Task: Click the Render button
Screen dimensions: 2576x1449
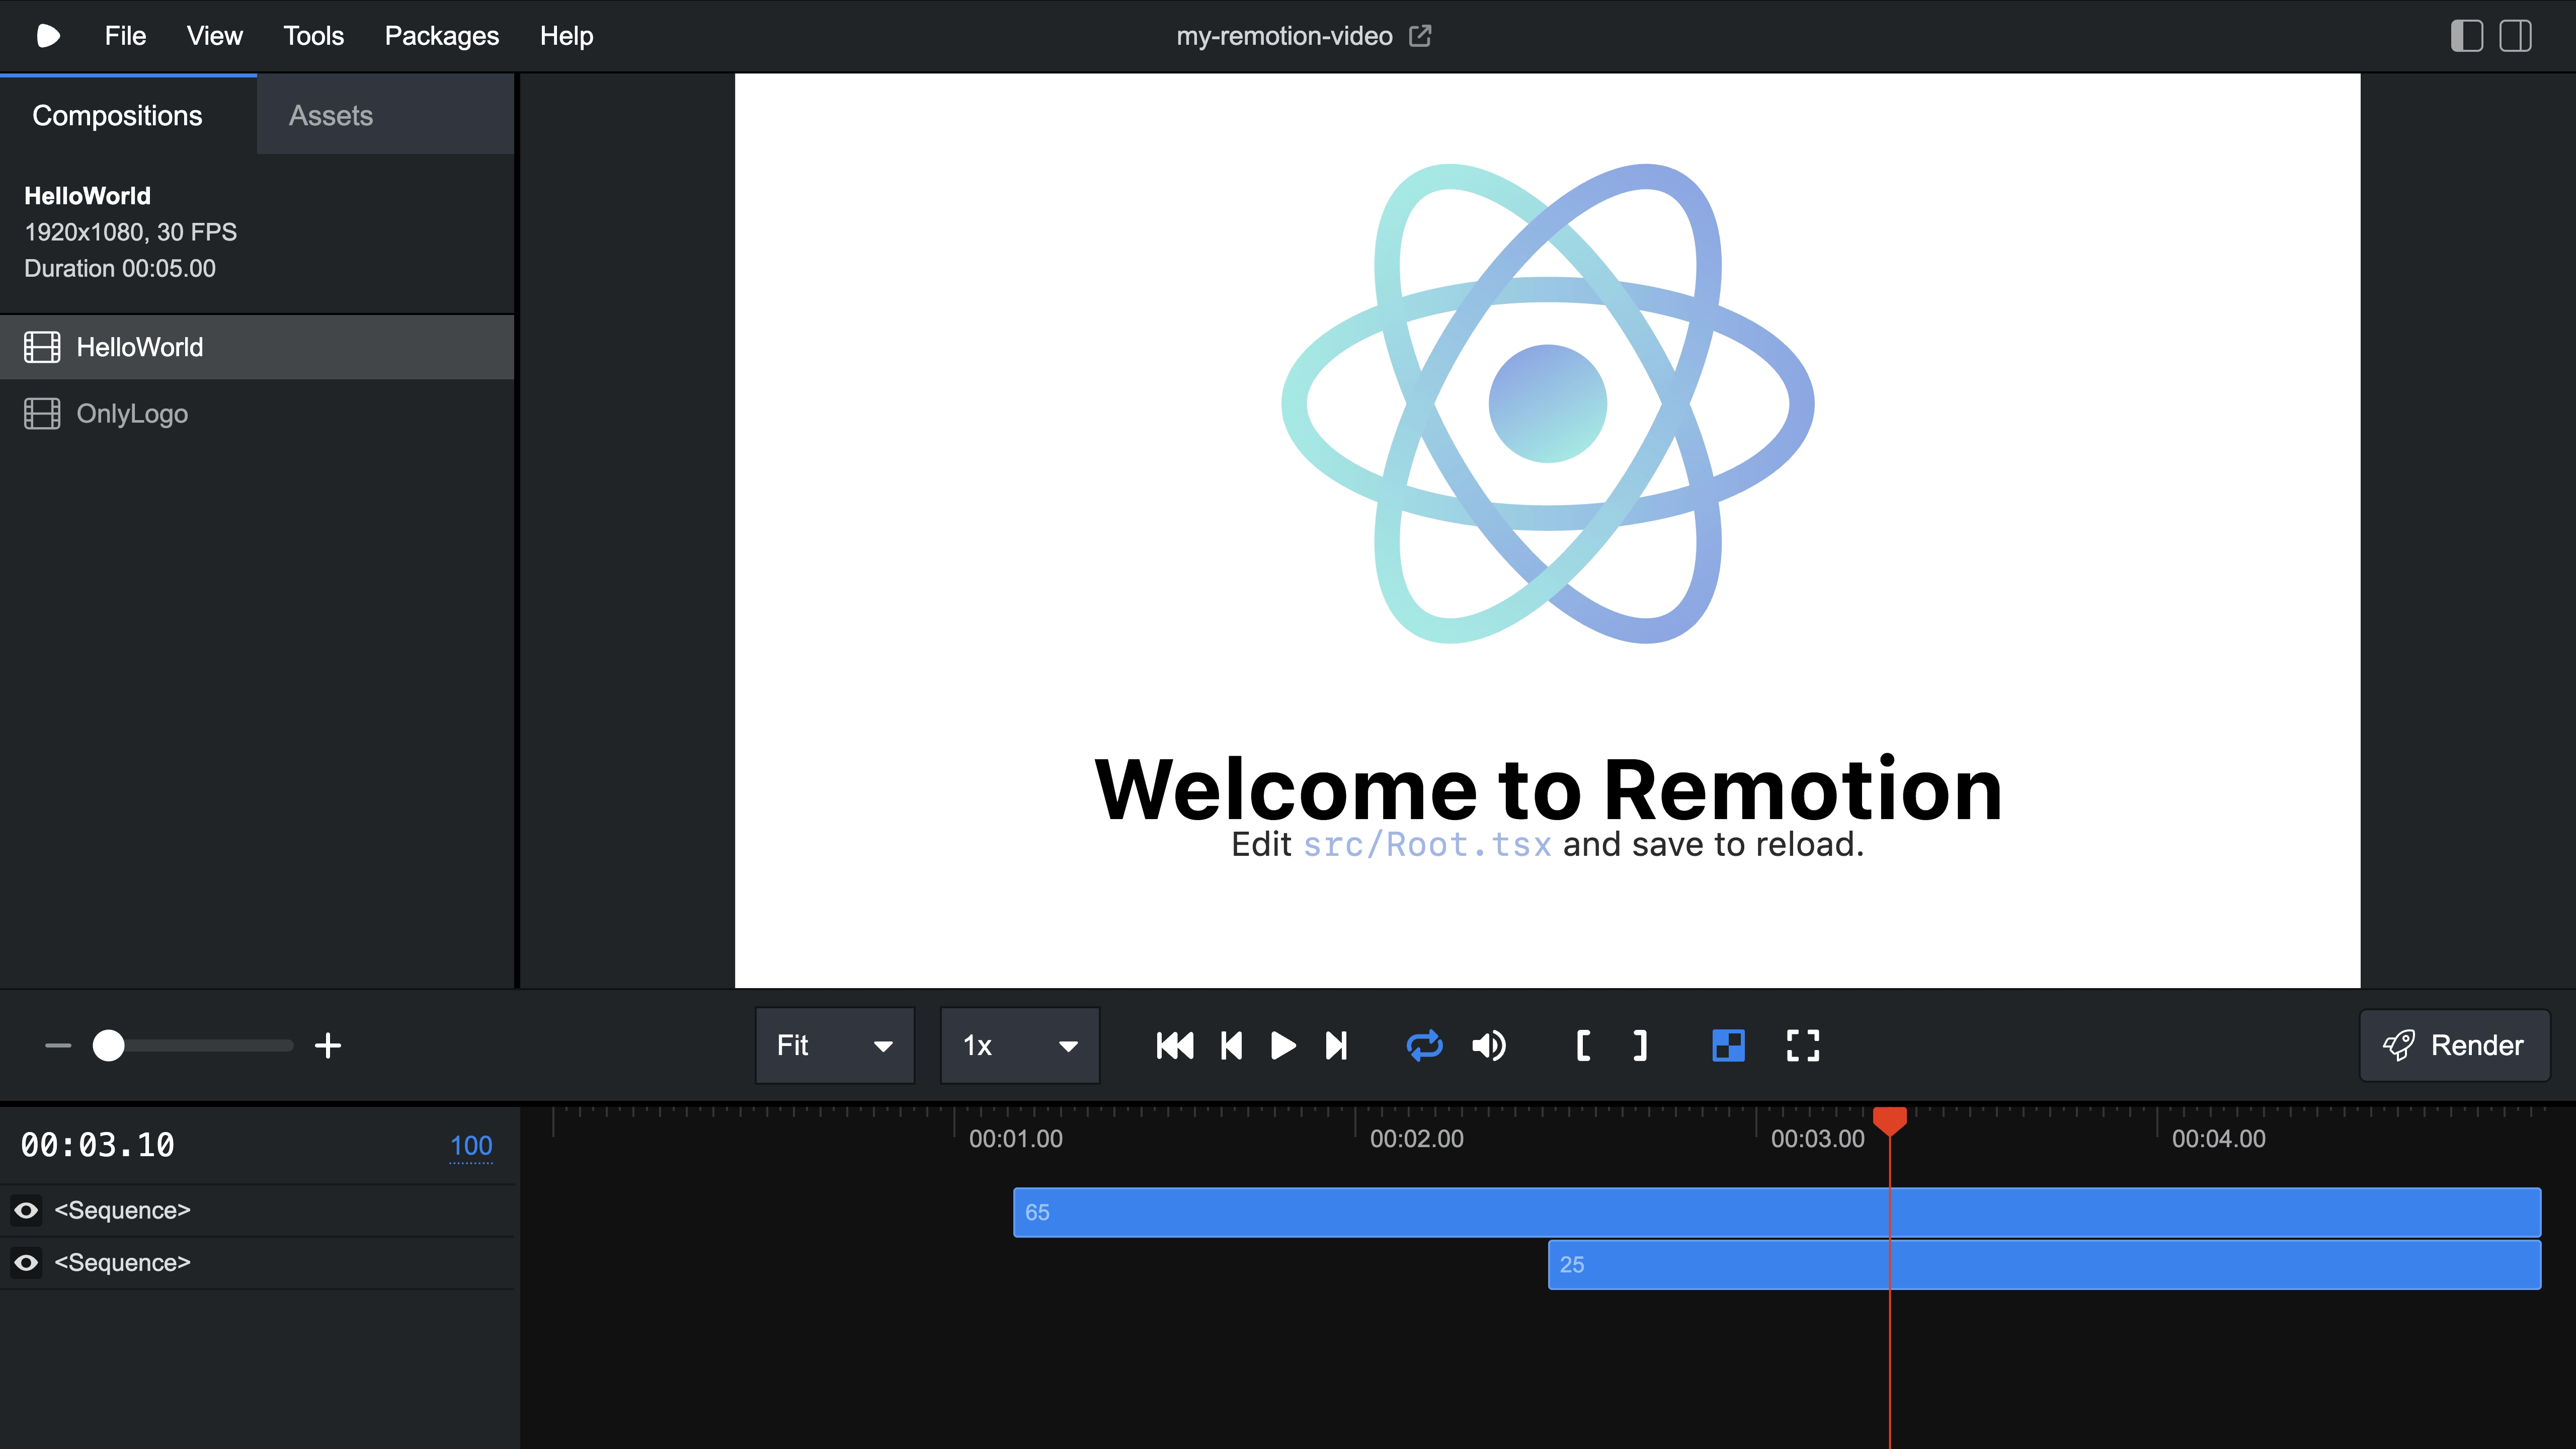Action: [2455, 1046]
